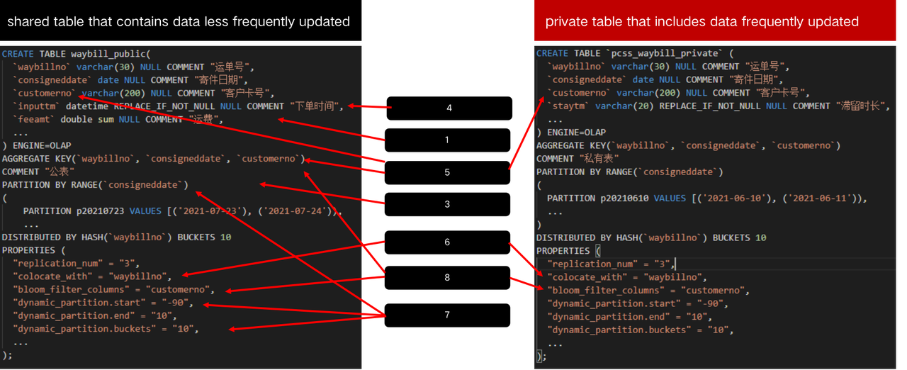Click annotation number 3 in the middle
Screen dimensions: 907x370
pyautogui.click(x=447, y=204)
